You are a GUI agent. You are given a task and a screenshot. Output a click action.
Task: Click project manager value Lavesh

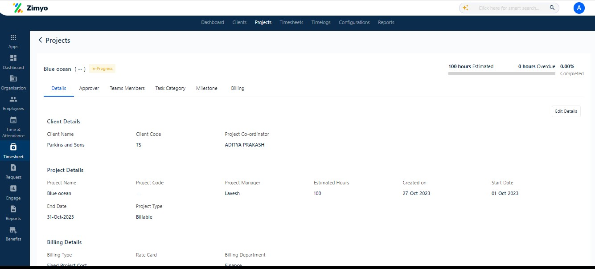232,193
